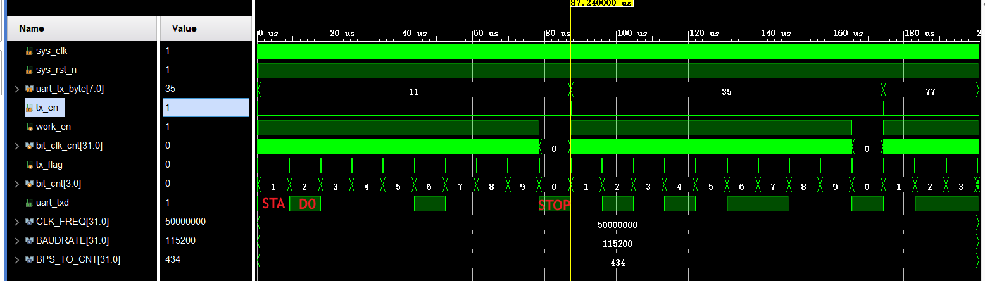This screenshot has height=281, width=985.
Task: Expand the BPS_TO_CNT[31:0] parameter
Action: point(17,259)
